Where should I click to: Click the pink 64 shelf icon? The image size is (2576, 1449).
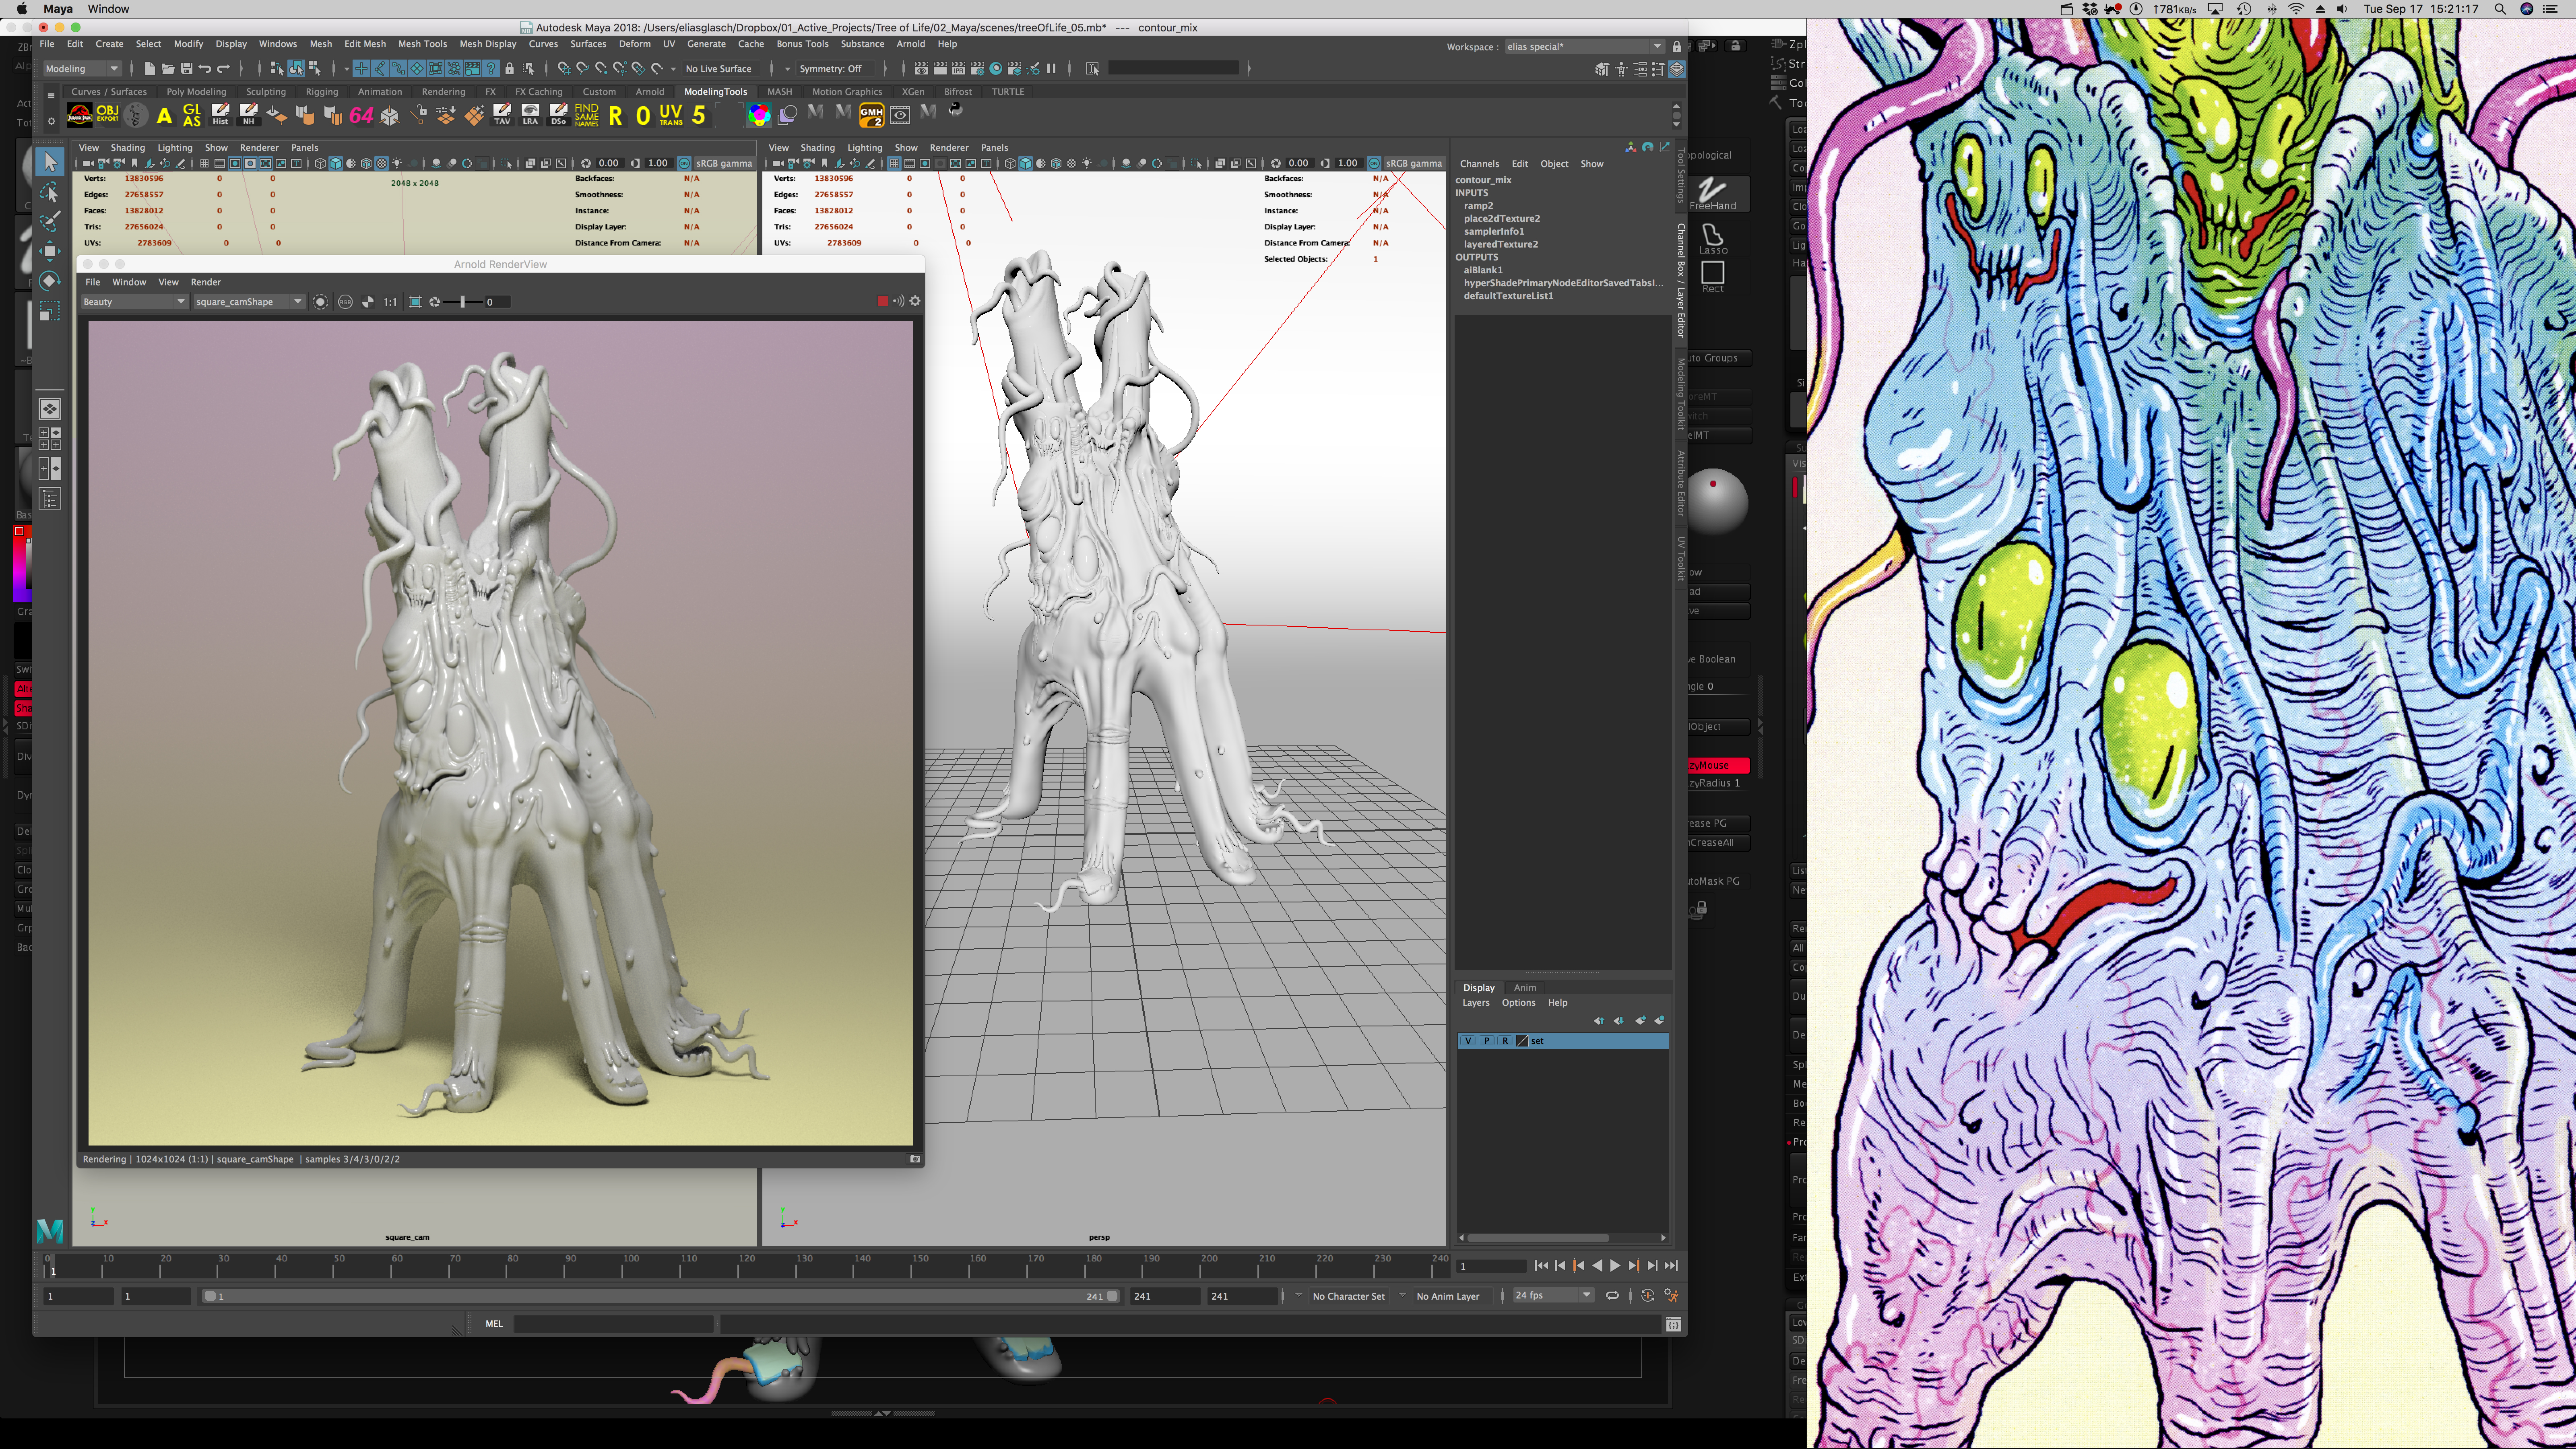pos(361,115)
